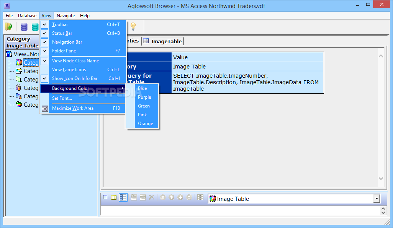Image resolution: width=393 pixels, height=228 pixels.
Task: Click the purple database toolbar icon
Action: [x=24, y=27]
